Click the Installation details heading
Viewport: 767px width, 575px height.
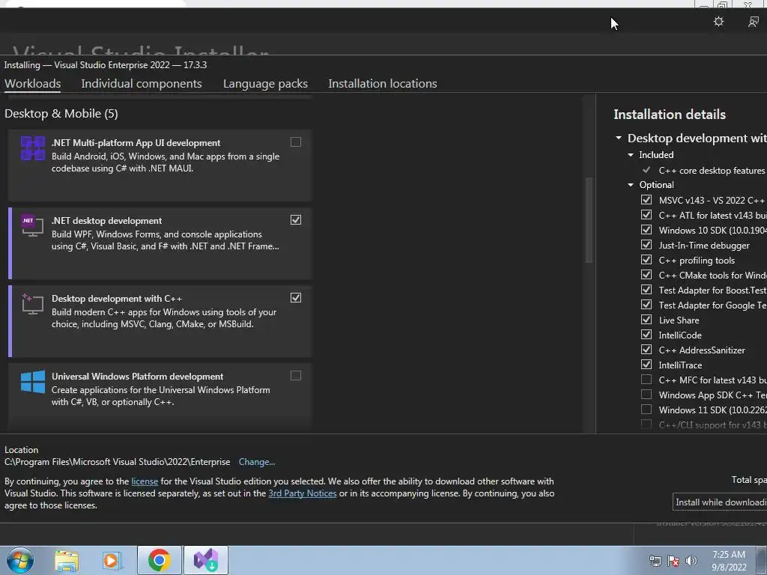pyautogui.click(x=670, y=115)
